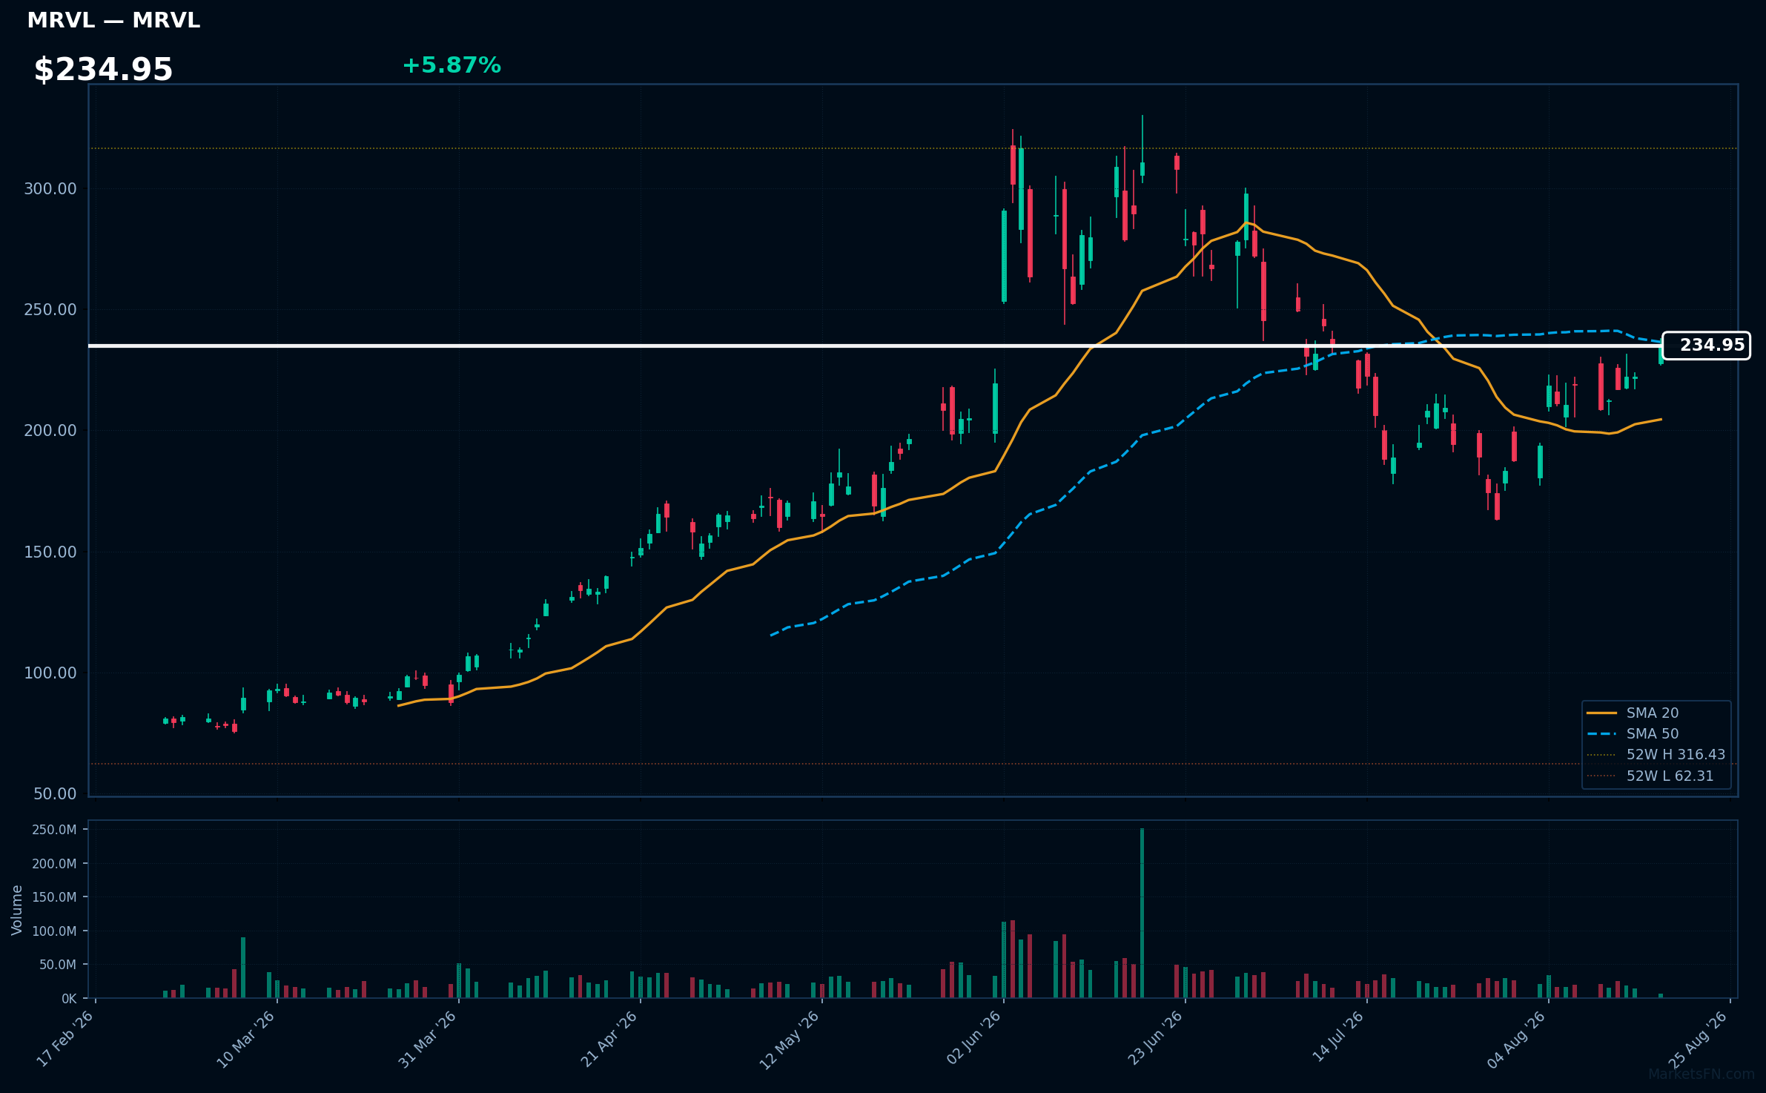Click the dotted 52W L line swatch in legend
Viewport: 1766px width, 1093px height.
[1601, 776]
